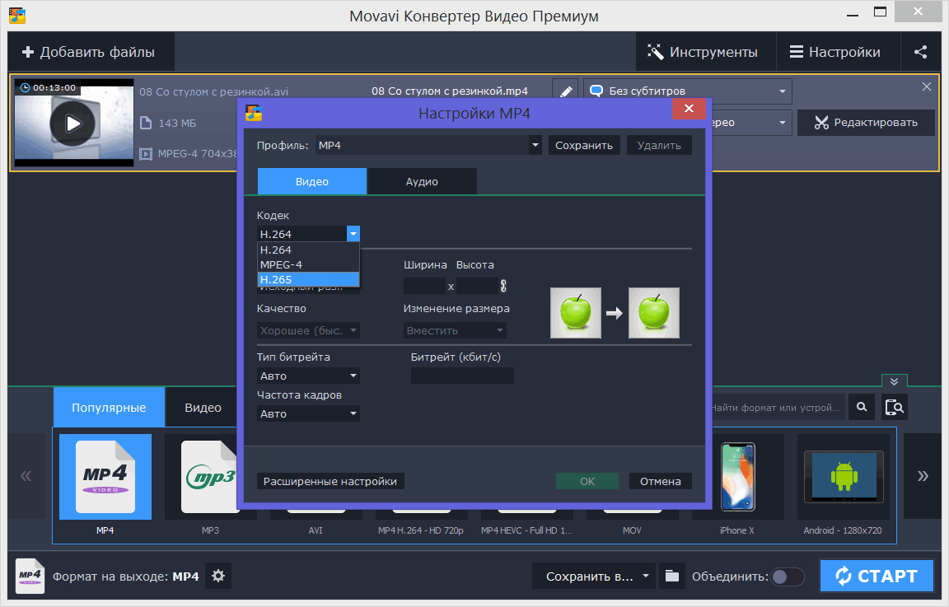Click the Высота height field
The height and width of the screenshot is (607, 949).
pyautogui.click(x=478, y=286)
